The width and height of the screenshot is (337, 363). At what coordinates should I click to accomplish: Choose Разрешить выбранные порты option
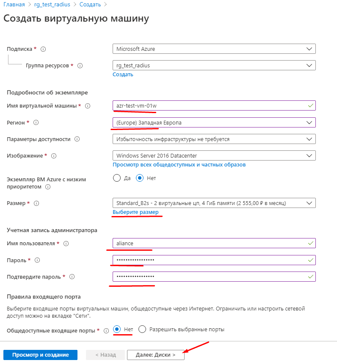point(142,330)
